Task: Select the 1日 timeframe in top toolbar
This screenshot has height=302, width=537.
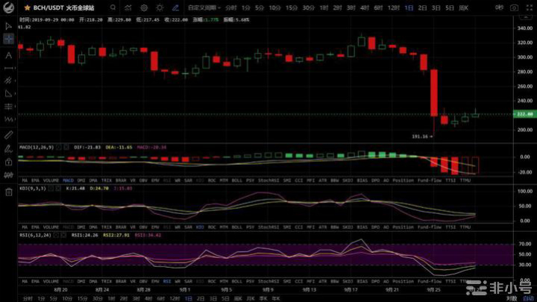Action: [409, 7]
